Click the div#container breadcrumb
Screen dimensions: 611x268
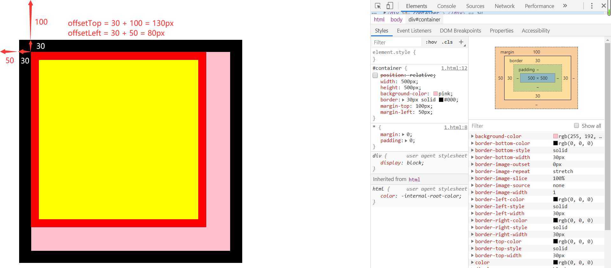pos(424,19)
